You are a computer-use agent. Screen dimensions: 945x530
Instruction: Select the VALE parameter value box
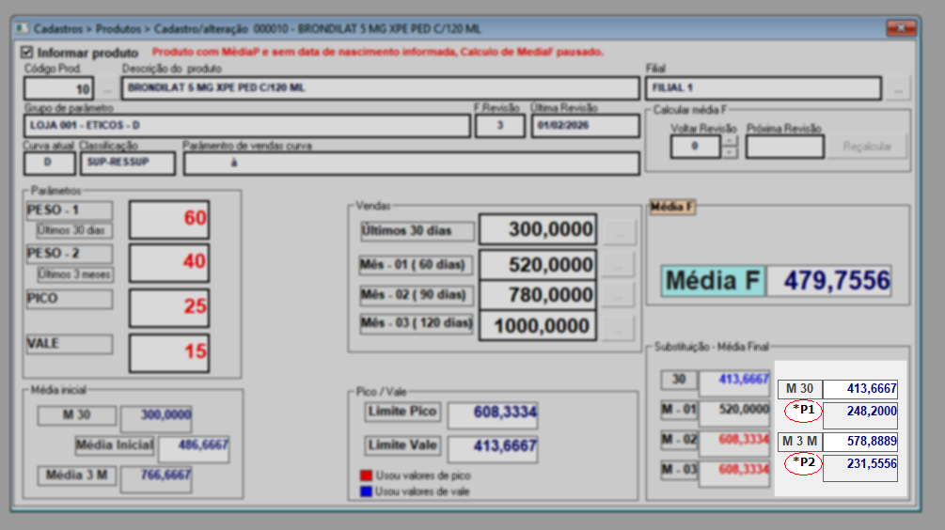(169, 352)
